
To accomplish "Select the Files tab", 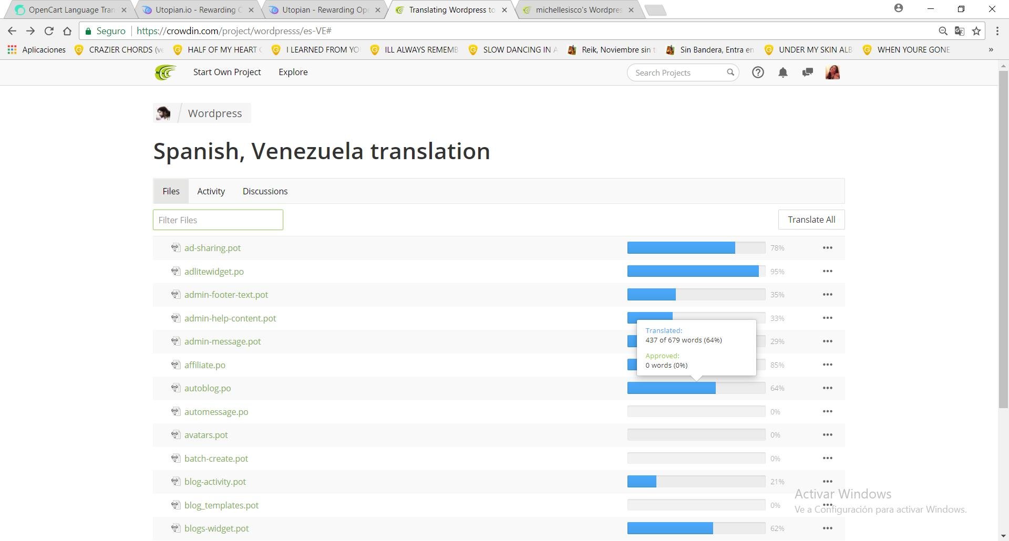I will [x=171, y=191].
